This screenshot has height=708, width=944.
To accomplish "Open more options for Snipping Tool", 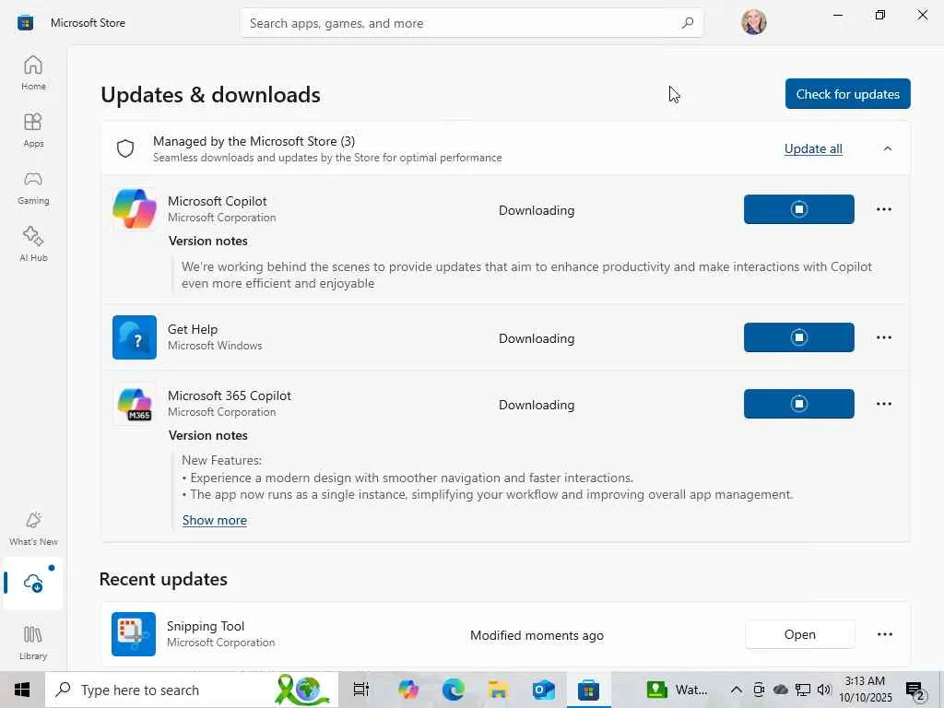I will (884, 634).
